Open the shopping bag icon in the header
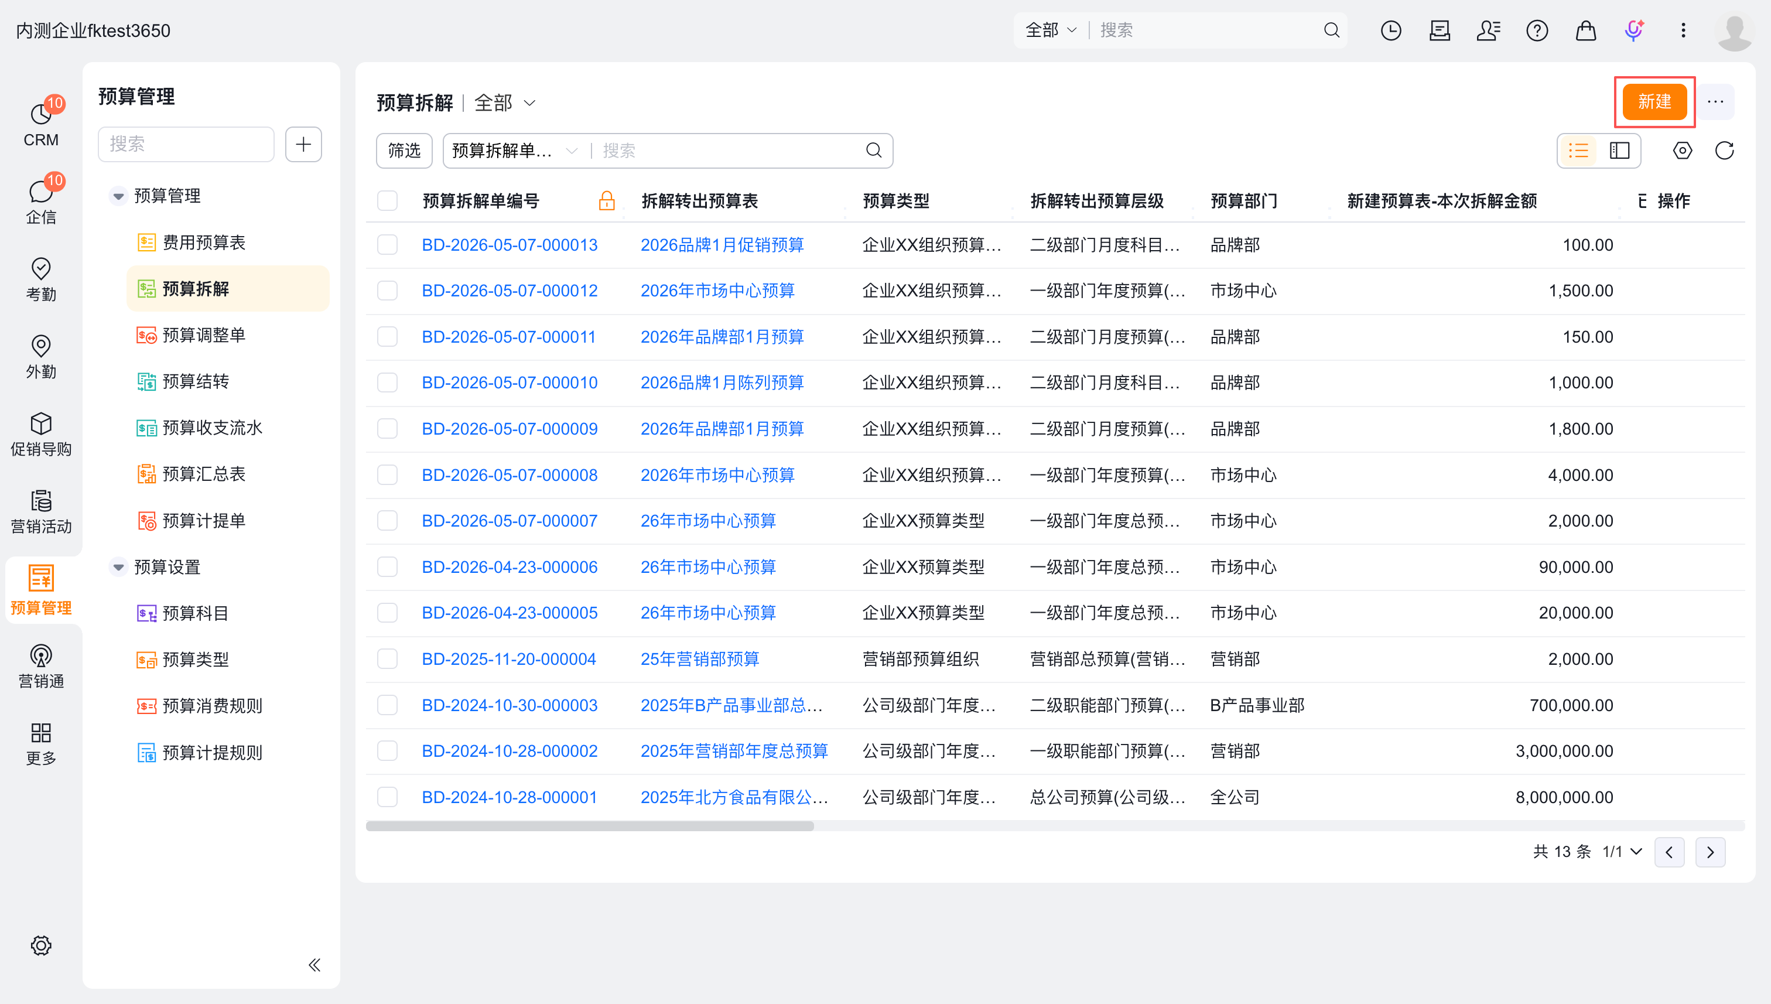Screen dimensions: 1771x1004 1585,30
